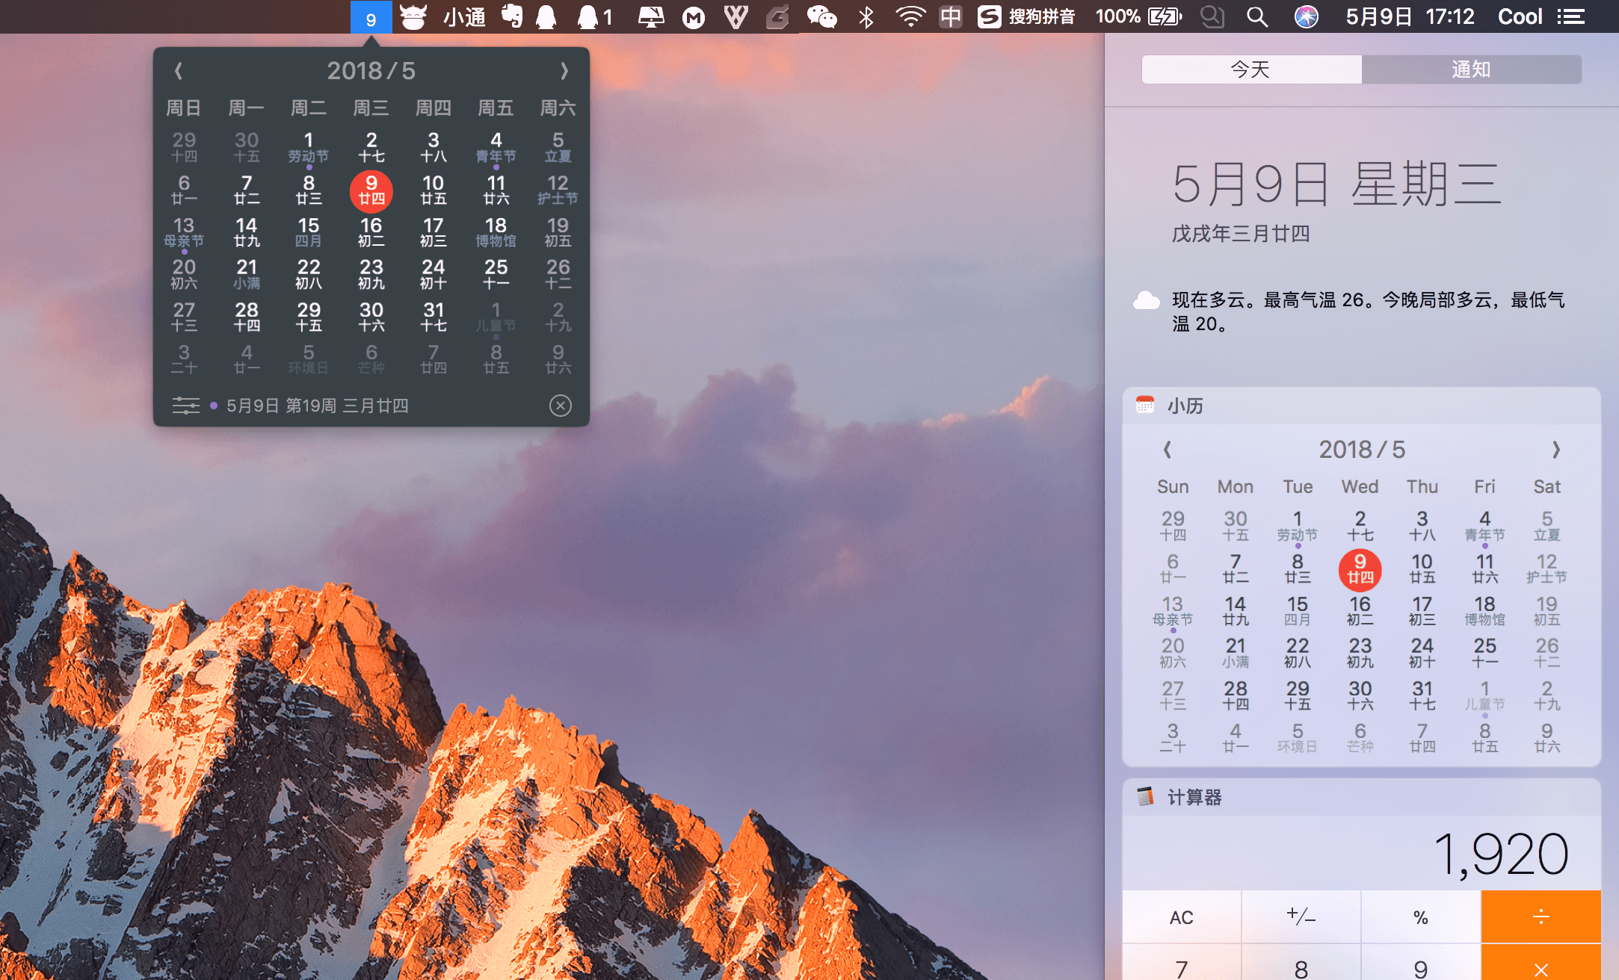The height and width of the screenshot is (980, 1619).
Task: Switch to the 通知 tab
Action: point(1471,69)
